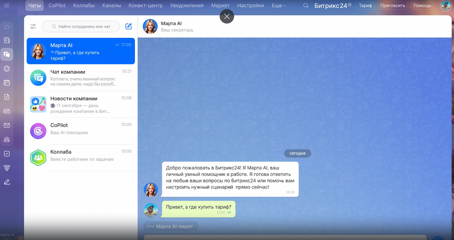454x240 pixels.
Task: Close the messenger with X button
Action: [x=227, y=16]
